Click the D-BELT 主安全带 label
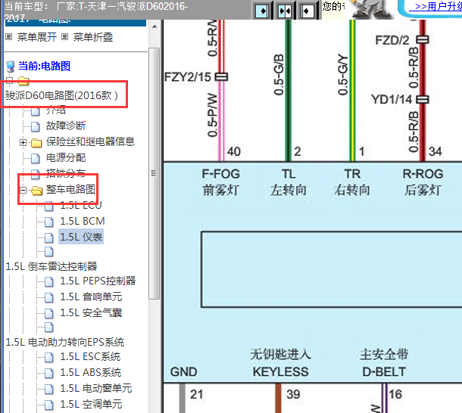 [384, 363]
